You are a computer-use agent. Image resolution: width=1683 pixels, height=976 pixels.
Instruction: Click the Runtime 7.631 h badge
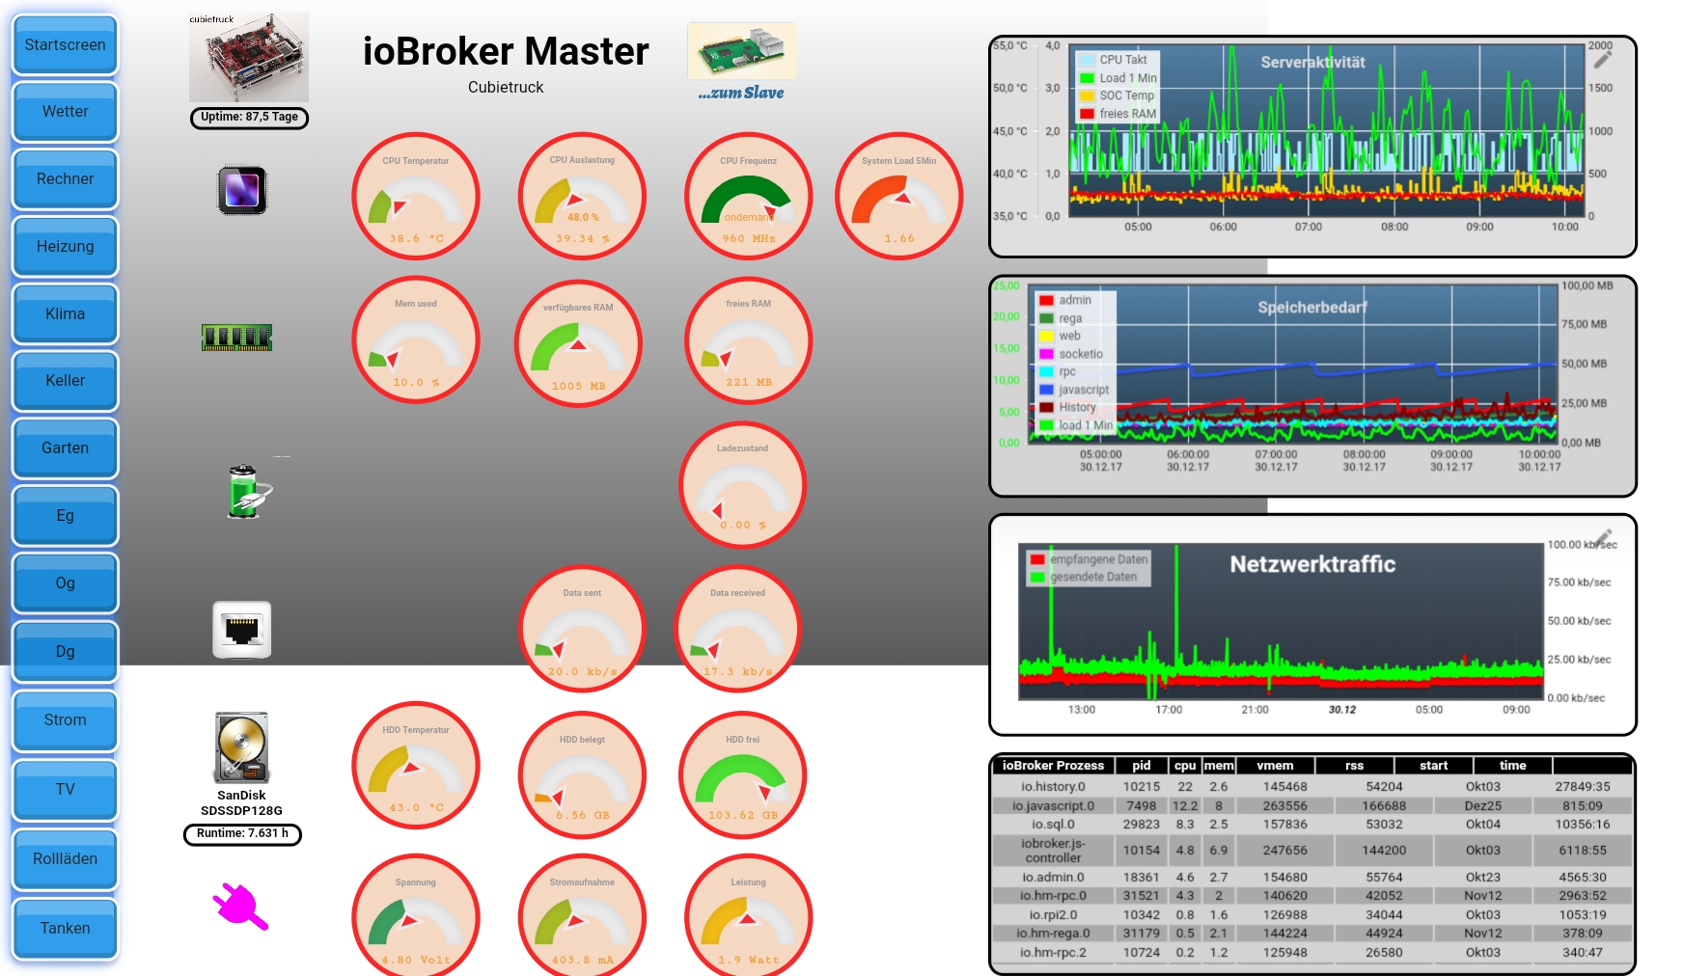click(x=242, y=834)
